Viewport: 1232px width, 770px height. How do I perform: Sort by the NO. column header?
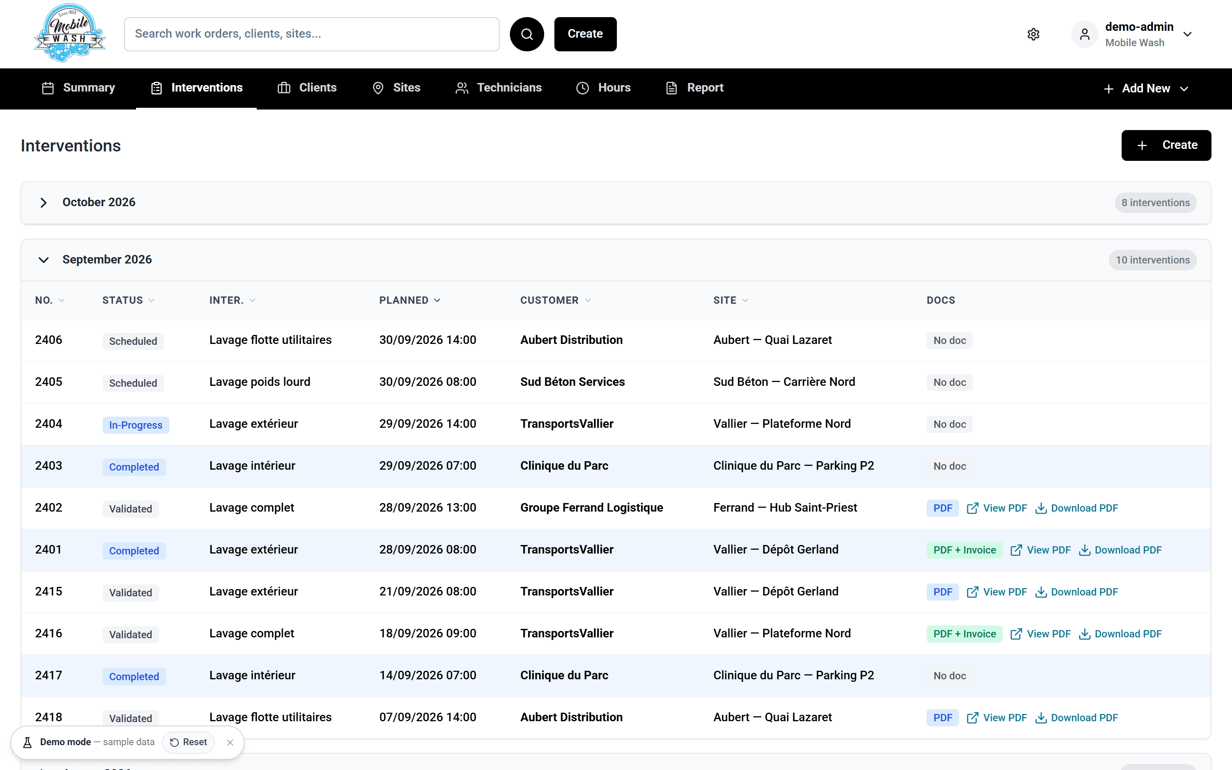(50, 300)
